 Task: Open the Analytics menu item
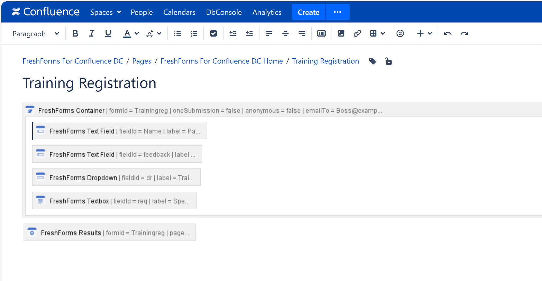[267, 12]
